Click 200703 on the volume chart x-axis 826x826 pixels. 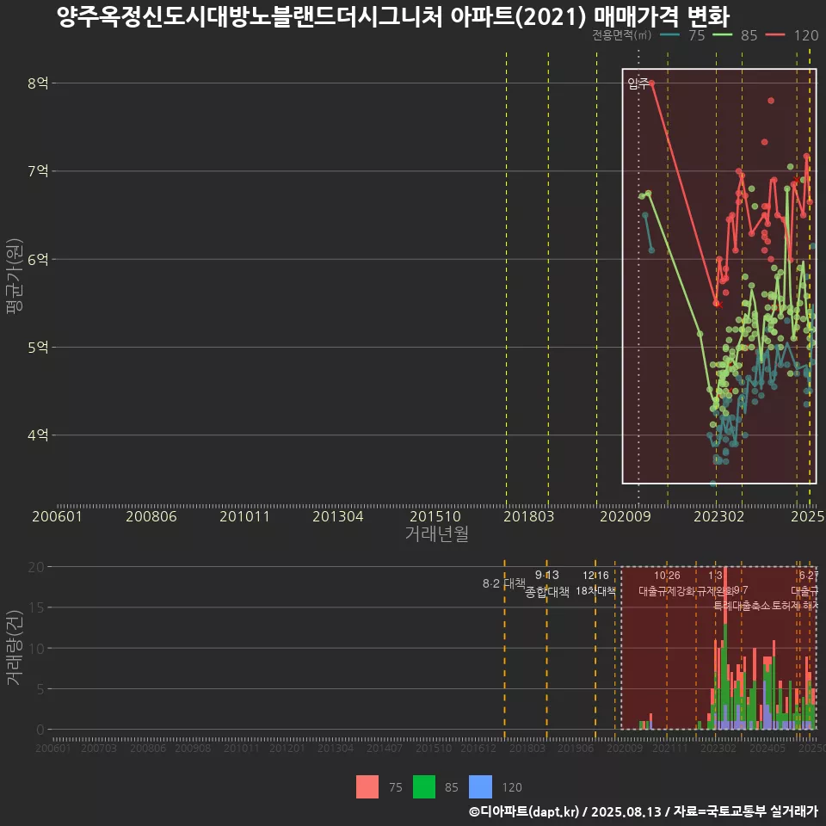99,748
